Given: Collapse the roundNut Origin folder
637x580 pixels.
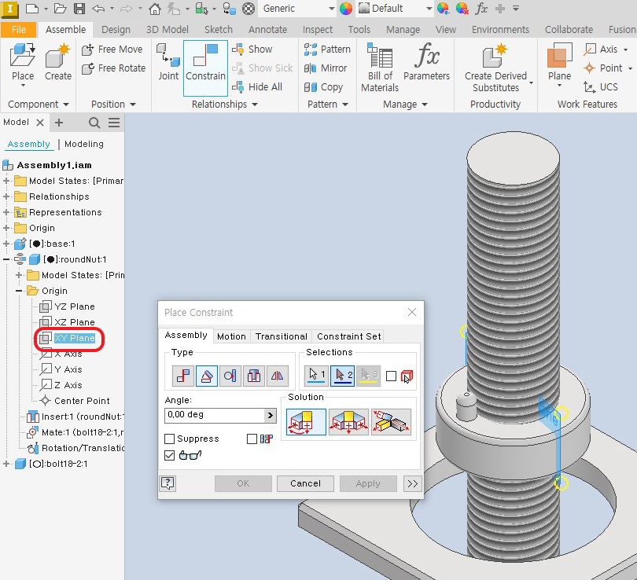Looking at the screenshot, I should [x=19, y=291].
